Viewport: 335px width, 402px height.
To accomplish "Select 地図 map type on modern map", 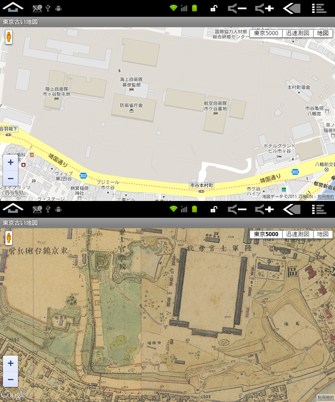I will click(323, 33).
